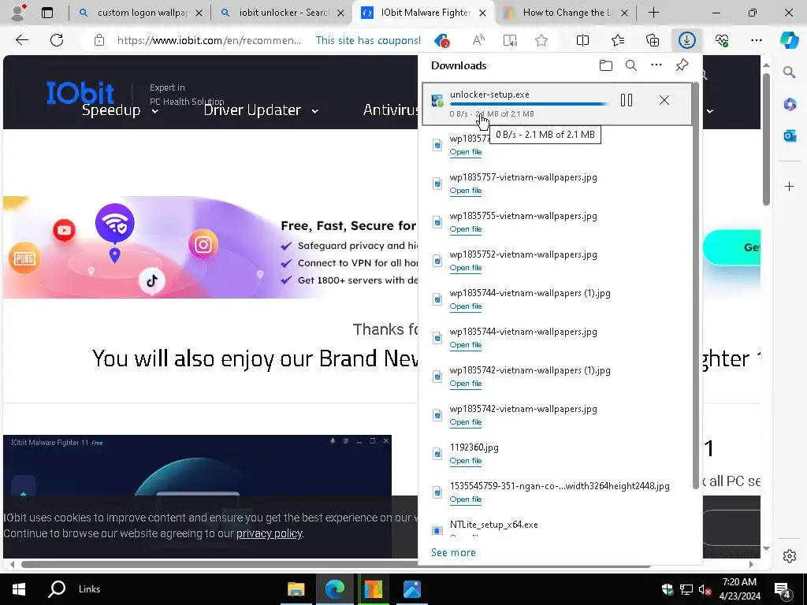Viewport: 807px width, 605px height.
Task: Open split screen icon
Action: tap(582, 40)
